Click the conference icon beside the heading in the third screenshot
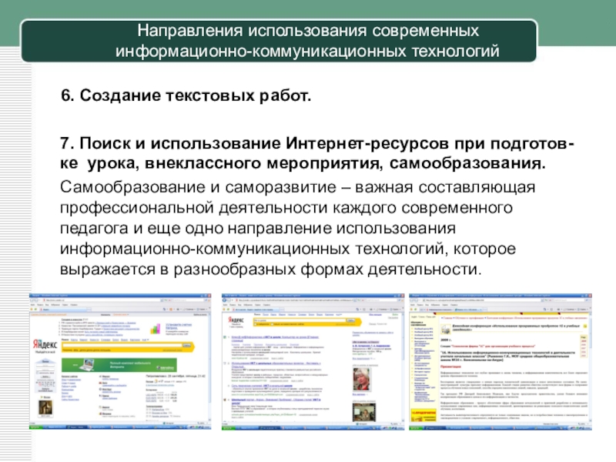This screenshot has width=616, height=462. (x=446, y=329)
